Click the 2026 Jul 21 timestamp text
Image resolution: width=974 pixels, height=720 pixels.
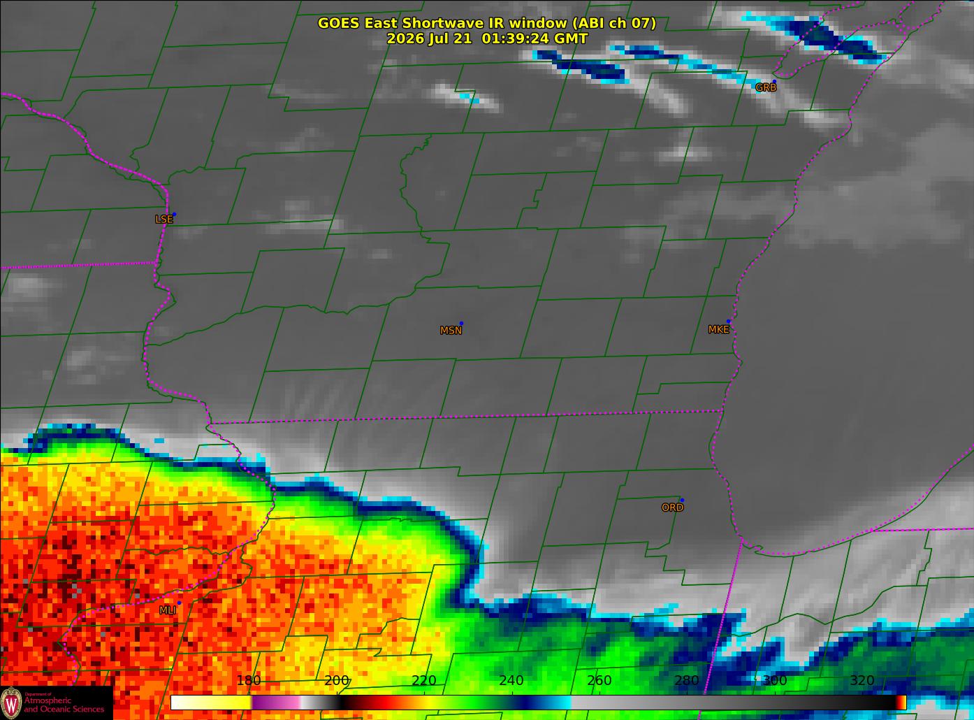[487, 39]
